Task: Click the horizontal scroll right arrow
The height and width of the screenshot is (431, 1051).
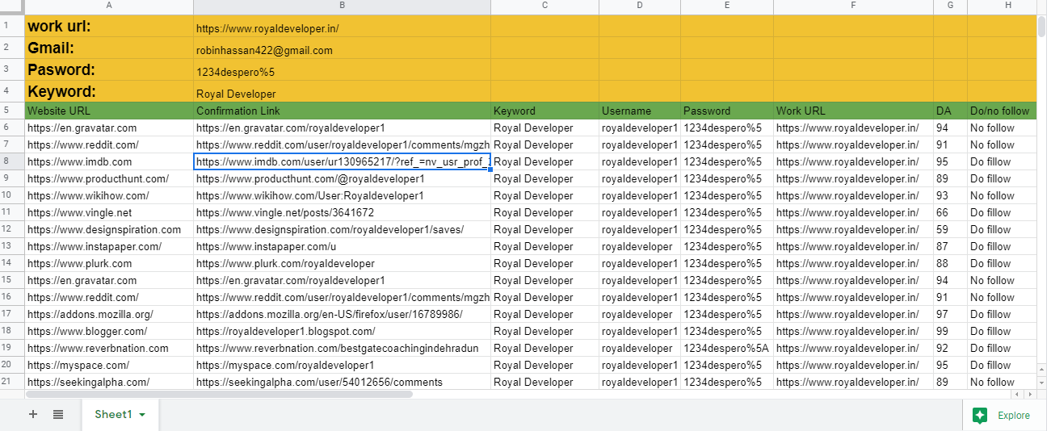Action: coord(1029,394)
